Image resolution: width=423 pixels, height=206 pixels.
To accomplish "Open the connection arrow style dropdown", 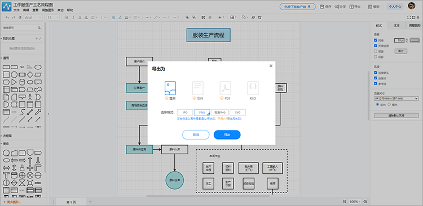I will [x=148, y=17].
